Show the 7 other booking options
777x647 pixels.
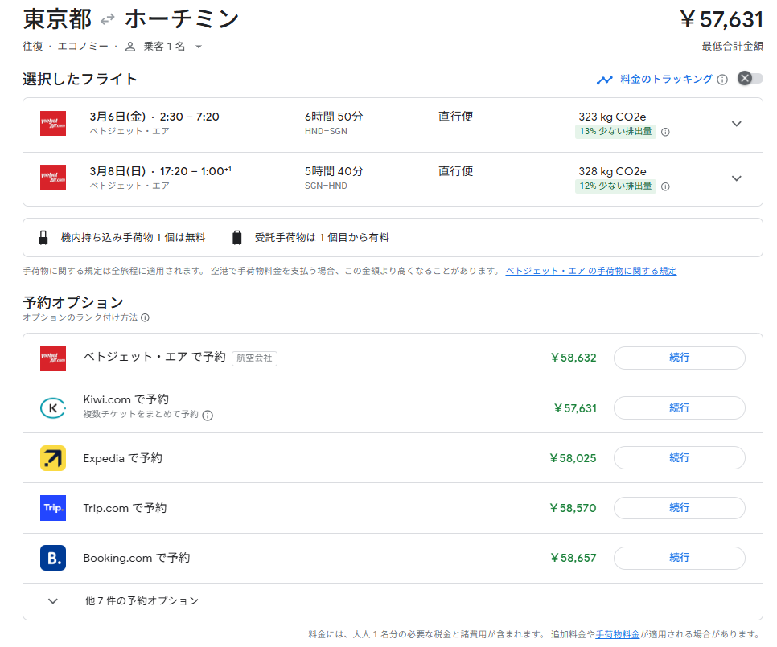pyautogui.click(x=141, y=600)
